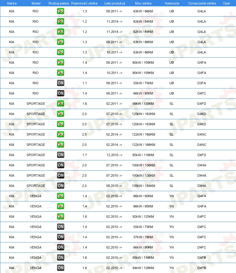This screenshot has width=236, height=273.
Task: Click the ON diesel icon in SPORTAGE 1.7 row
Action: click(x=61, y=155)
